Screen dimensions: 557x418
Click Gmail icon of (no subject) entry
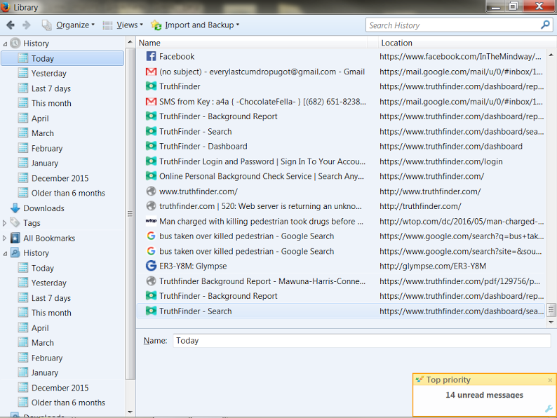tap(151, 72)
